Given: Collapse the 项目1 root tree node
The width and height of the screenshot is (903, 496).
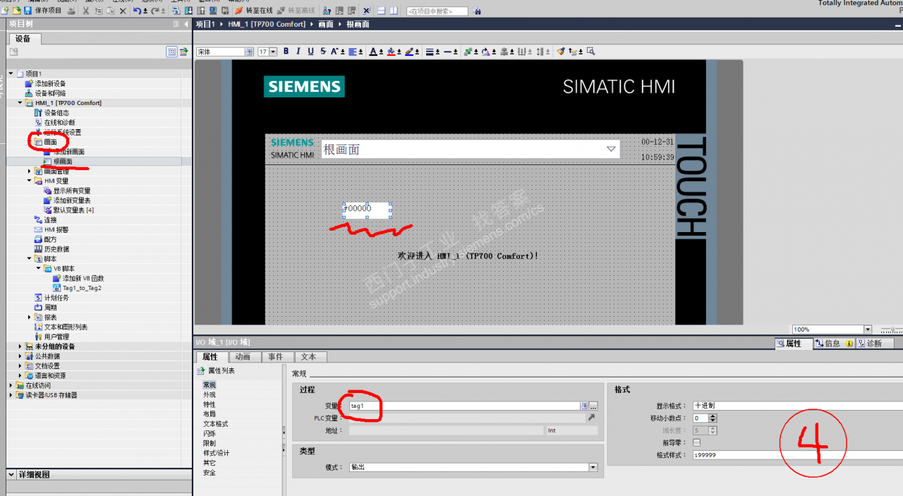Looking at the screenshot, I should click(11, 73).
